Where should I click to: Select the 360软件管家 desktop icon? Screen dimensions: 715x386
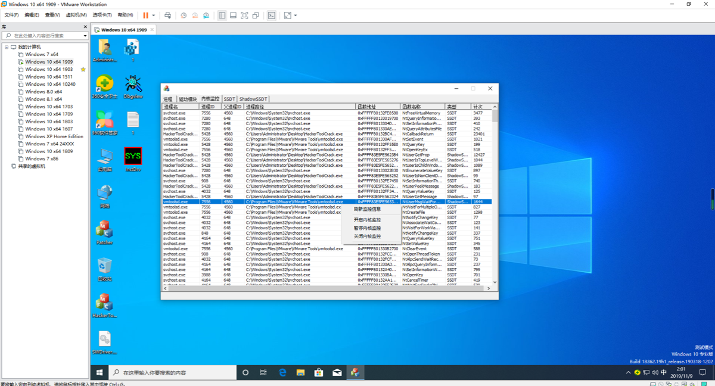(105, 123)
